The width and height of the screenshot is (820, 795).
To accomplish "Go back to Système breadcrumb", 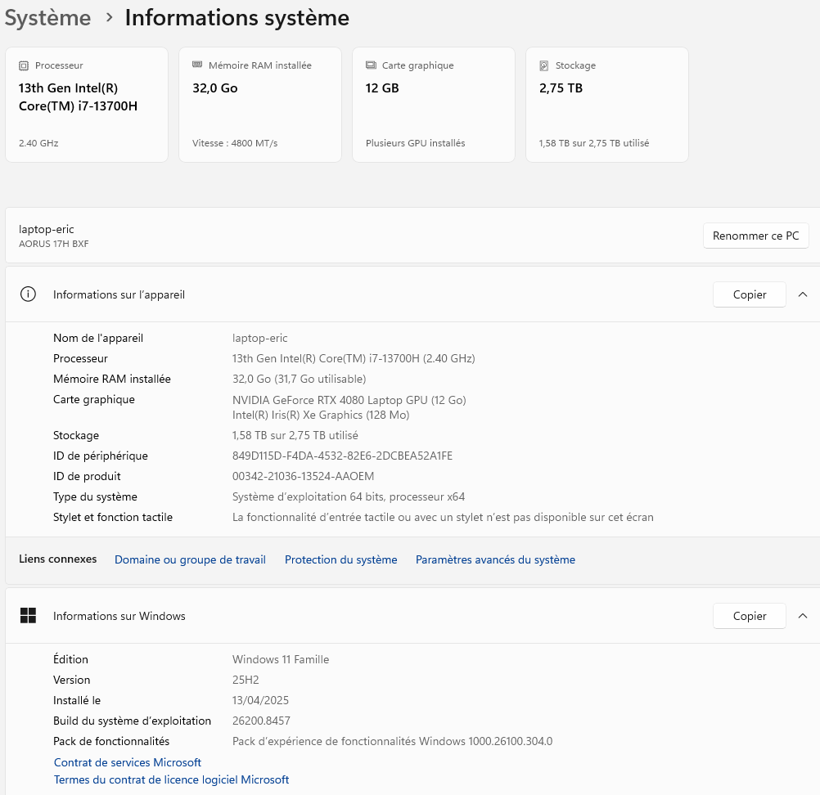I will [x=47, y=18].
